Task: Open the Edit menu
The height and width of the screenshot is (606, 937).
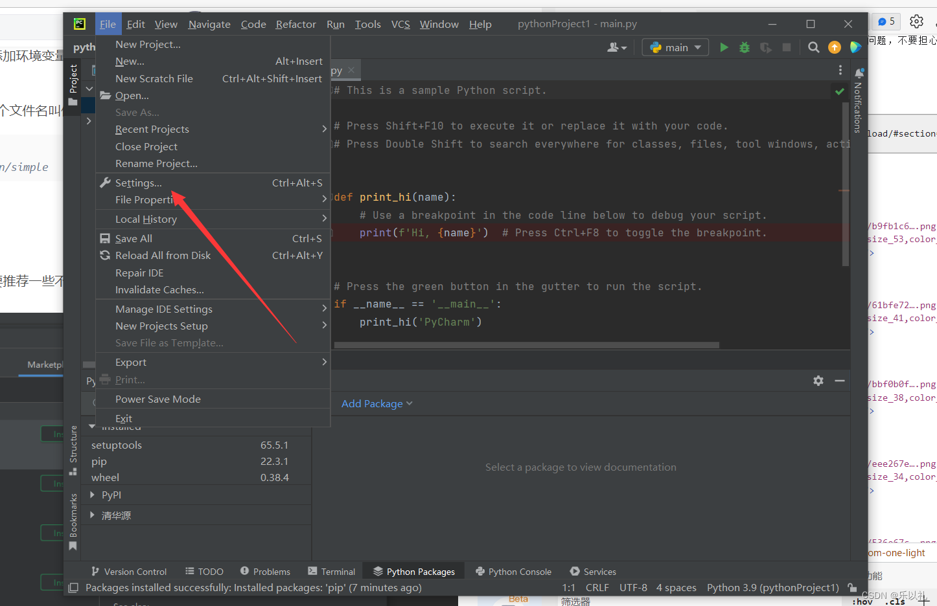Action: (x=135, y=24)
